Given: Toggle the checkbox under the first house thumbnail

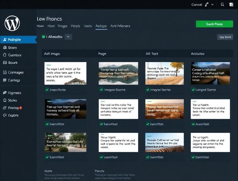Looking at the screenshot, I should coord(47,90).
